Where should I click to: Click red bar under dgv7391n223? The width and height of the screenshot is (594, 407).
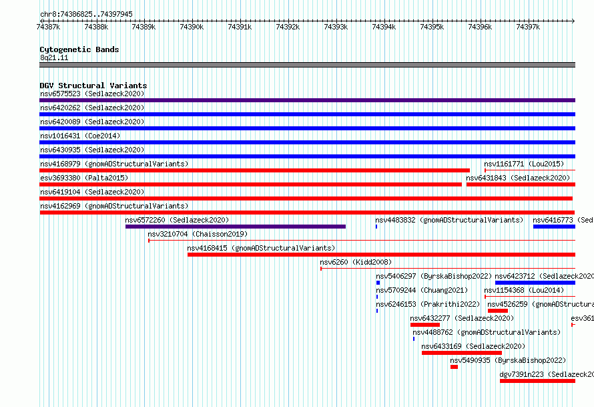[x=537, y=381]
